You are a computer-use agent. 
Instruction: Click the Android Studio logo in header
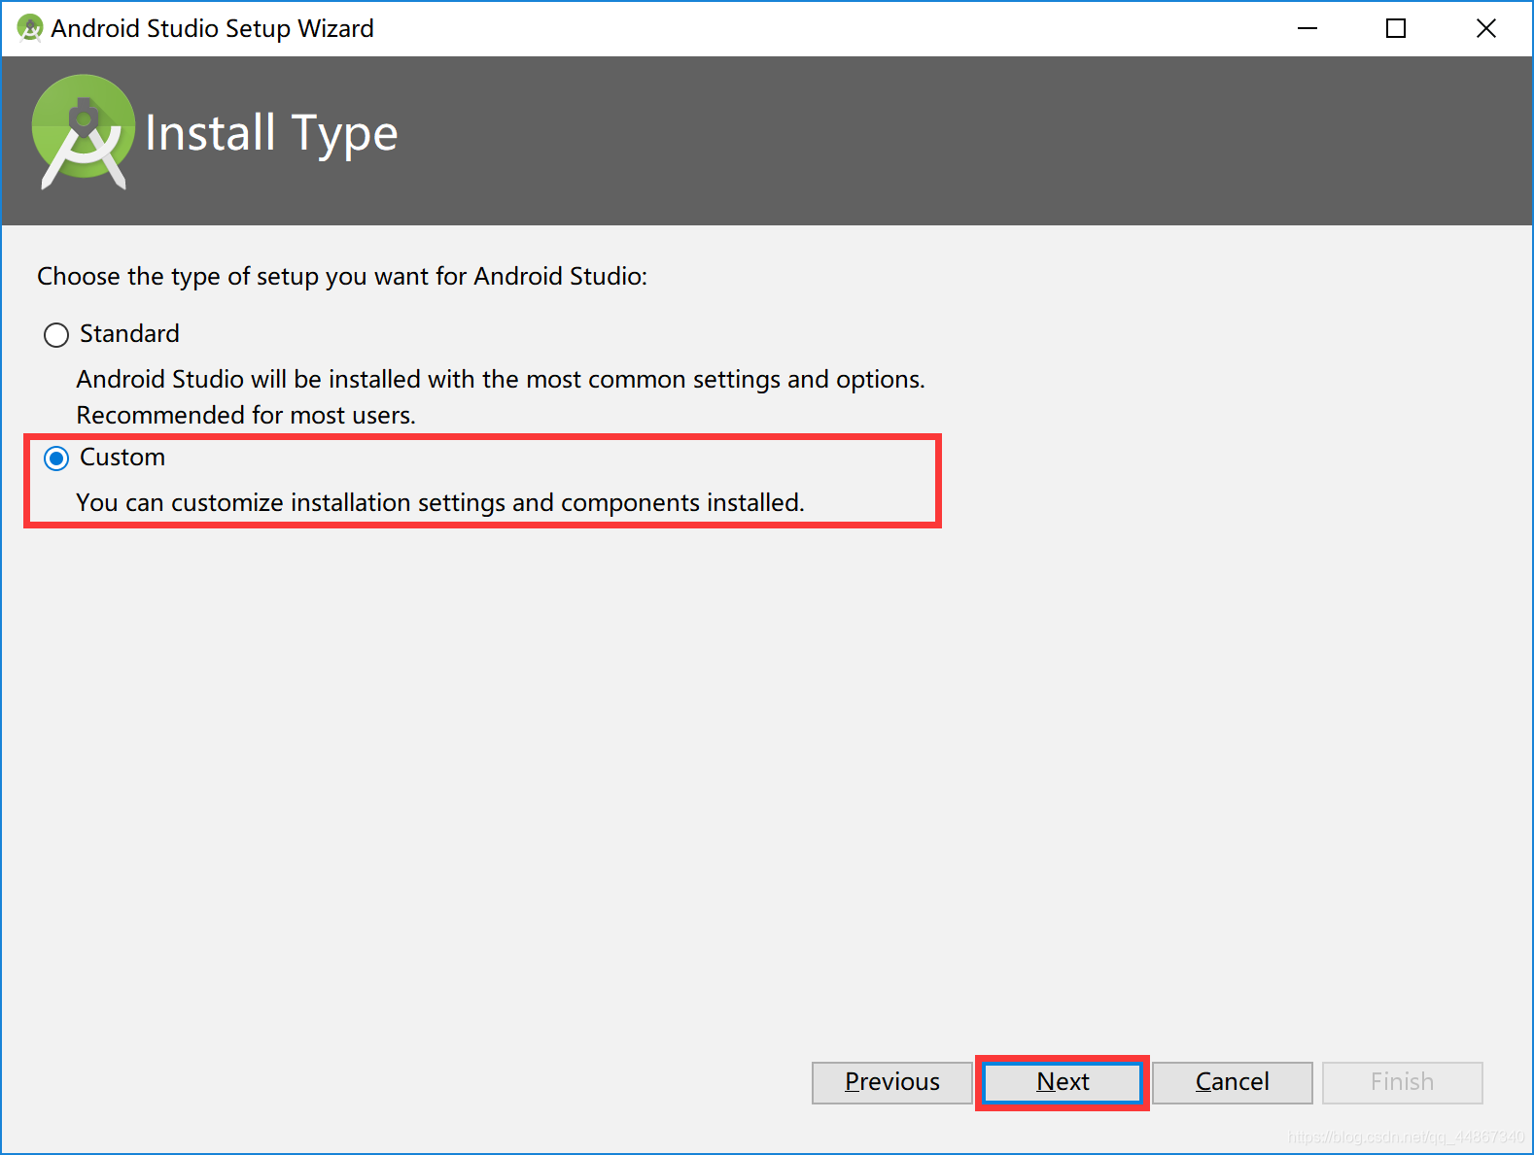click(x=84, y=131)
